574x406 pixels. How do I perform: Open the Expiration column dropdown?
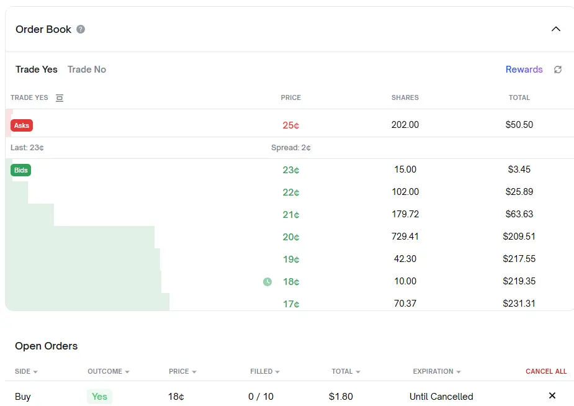click(x=459, y=372)
